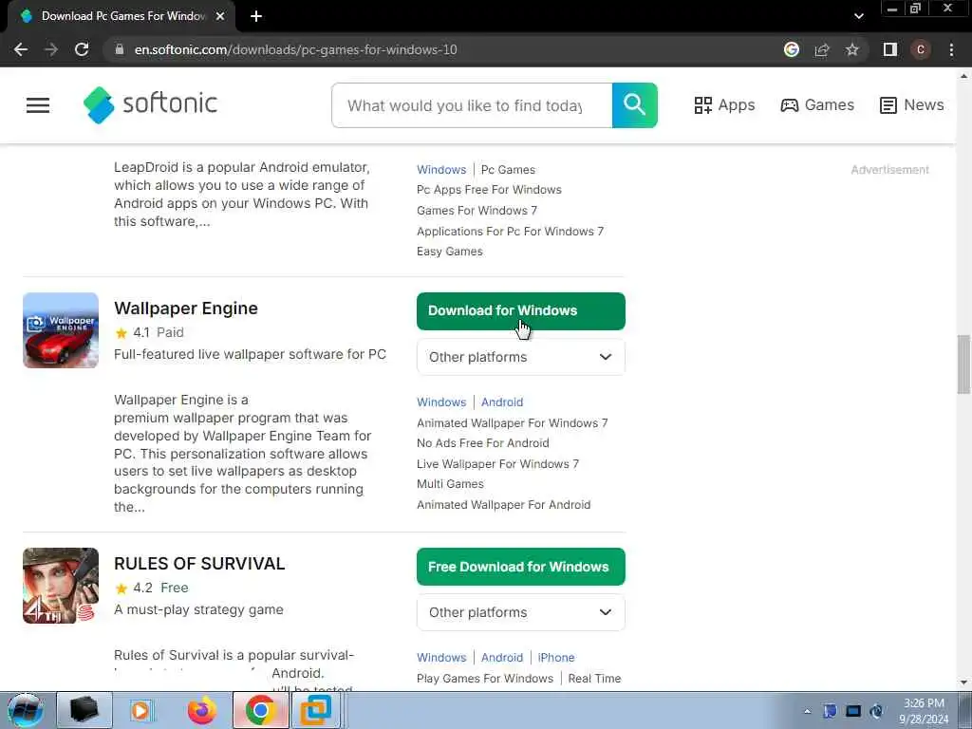Click the taskbar clock showing 3:26 PM
This screenshot has width=972, height=729.
pos(925,710)
